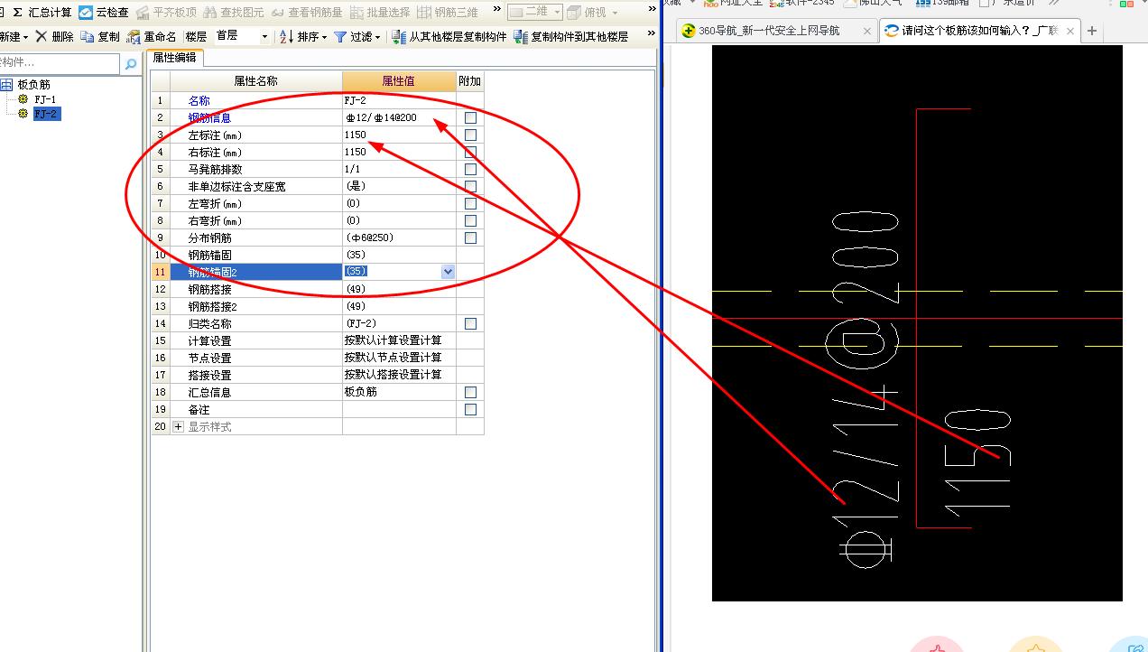
Task: Click the 节点设置 value 按默认节点设置计算
Action: [x=399, y=359]
